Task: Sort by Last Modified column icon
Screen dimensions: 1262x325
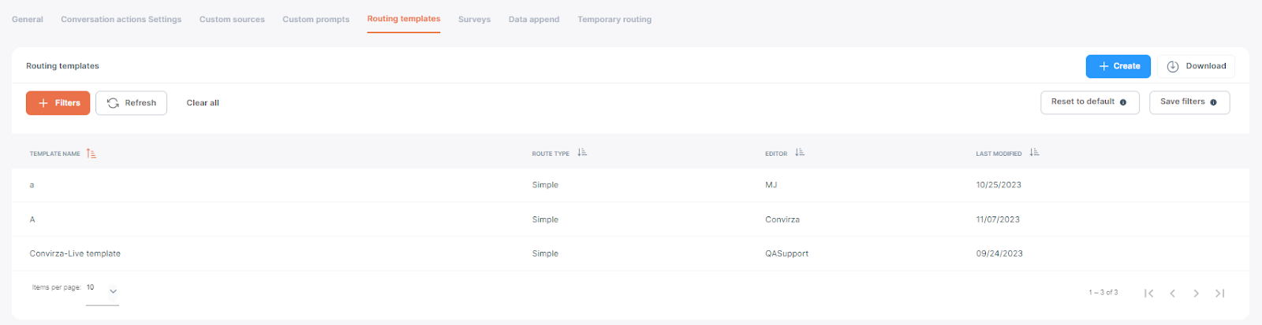Action: [1034, 153]
